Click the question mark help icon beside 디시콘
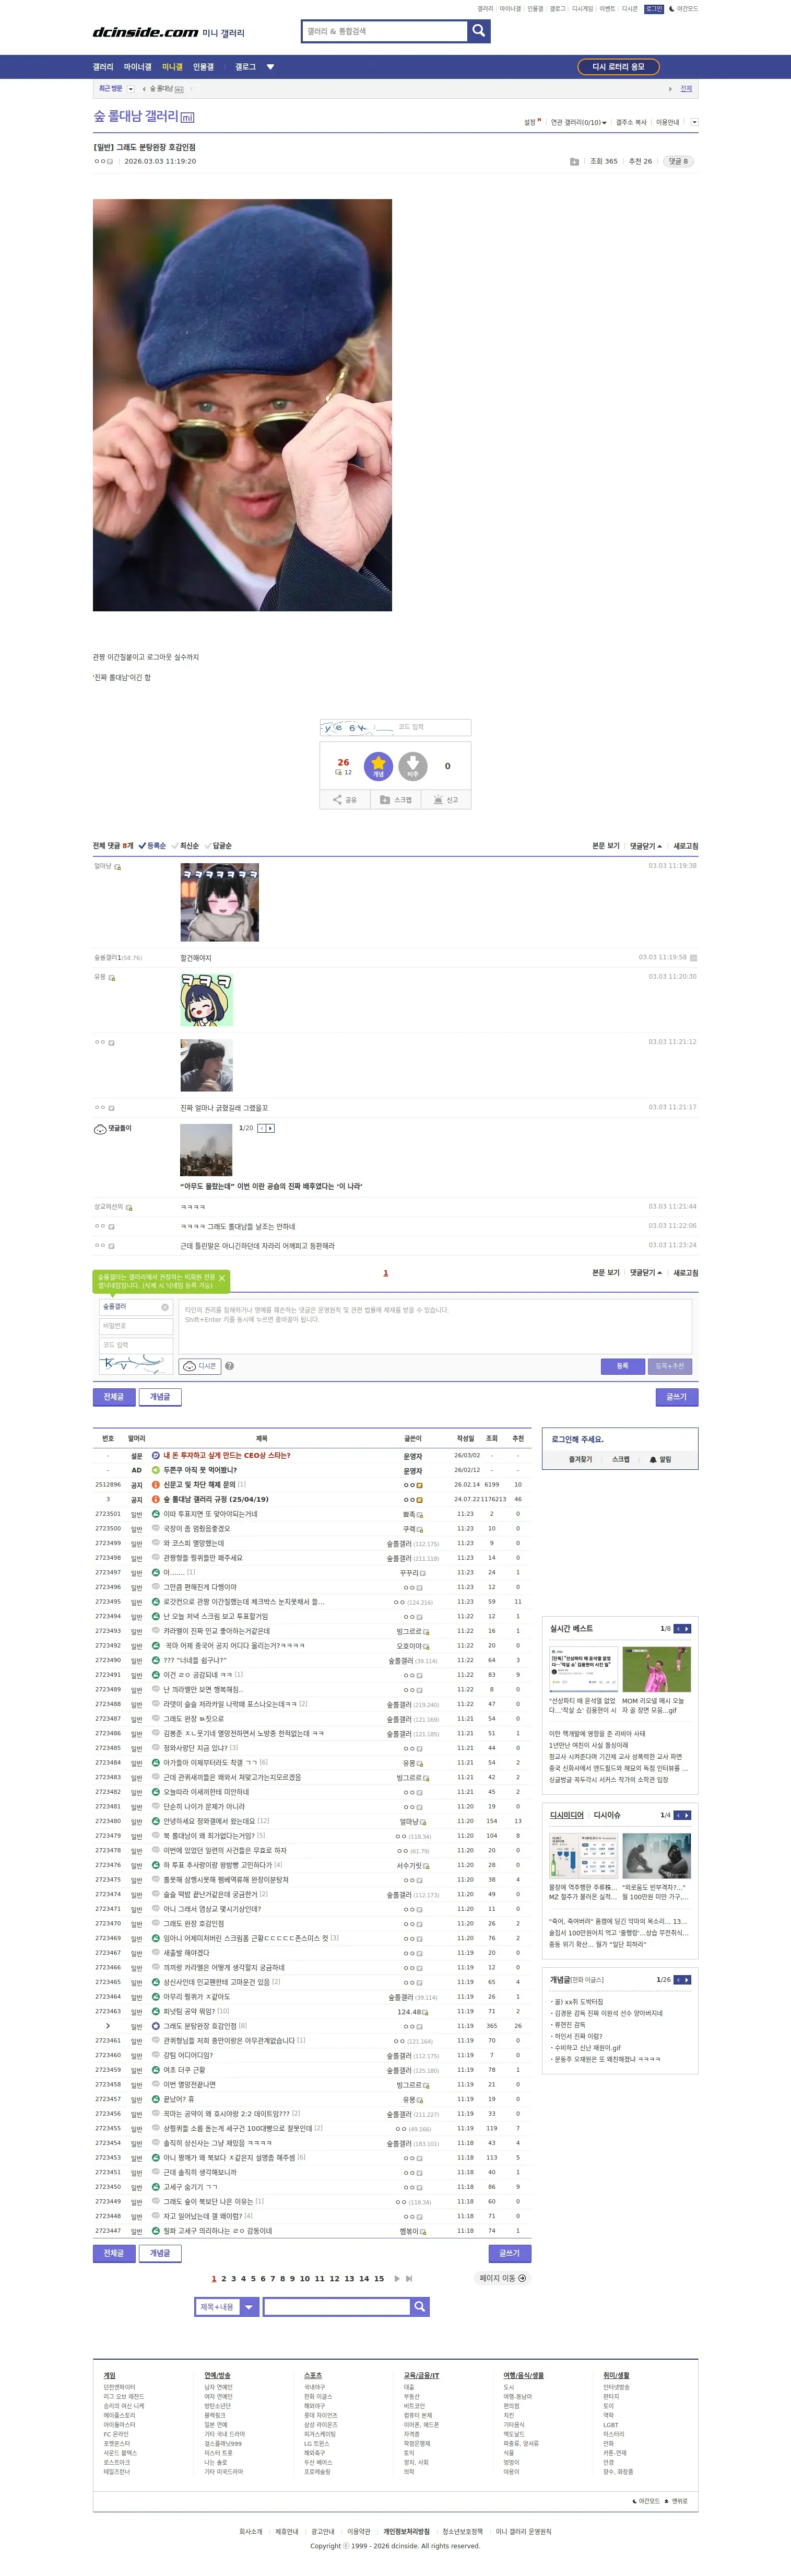 230,1366
